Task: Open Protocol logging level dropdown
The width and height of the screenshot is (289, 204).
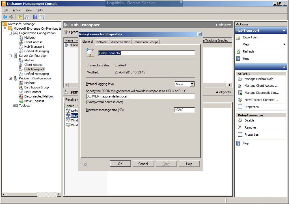Action: (192, 84)
